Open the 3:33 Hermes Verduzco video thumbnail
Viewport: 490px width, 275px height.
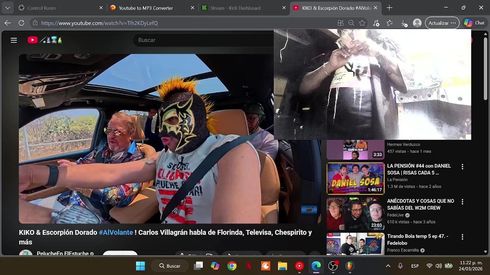355,150
